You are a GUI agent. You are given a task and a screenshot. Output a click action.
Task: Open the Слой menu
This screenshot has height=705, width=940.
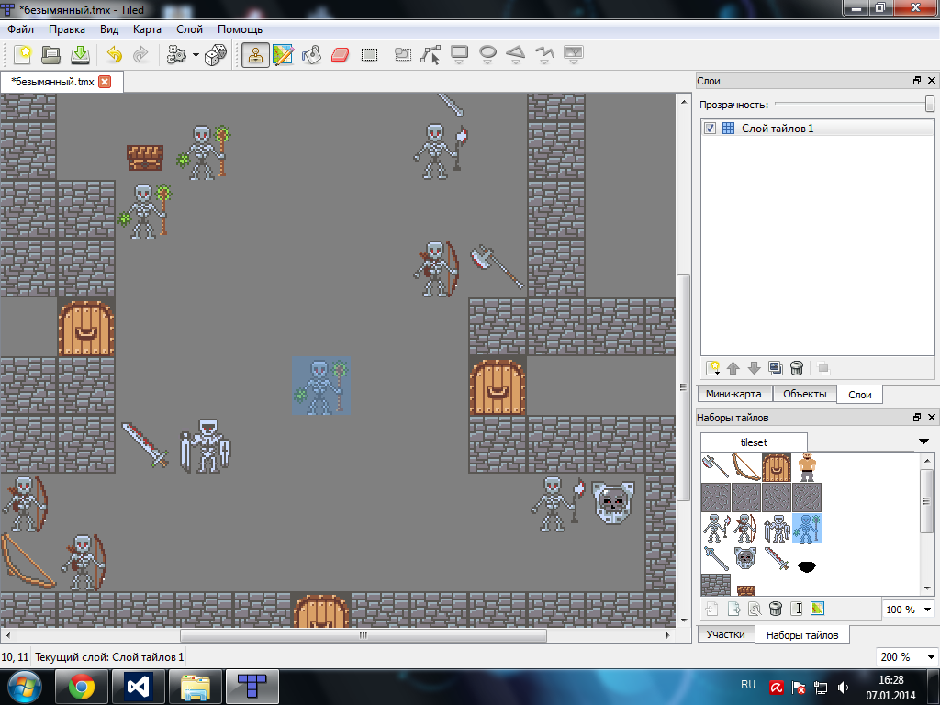[x=189, y=29]
